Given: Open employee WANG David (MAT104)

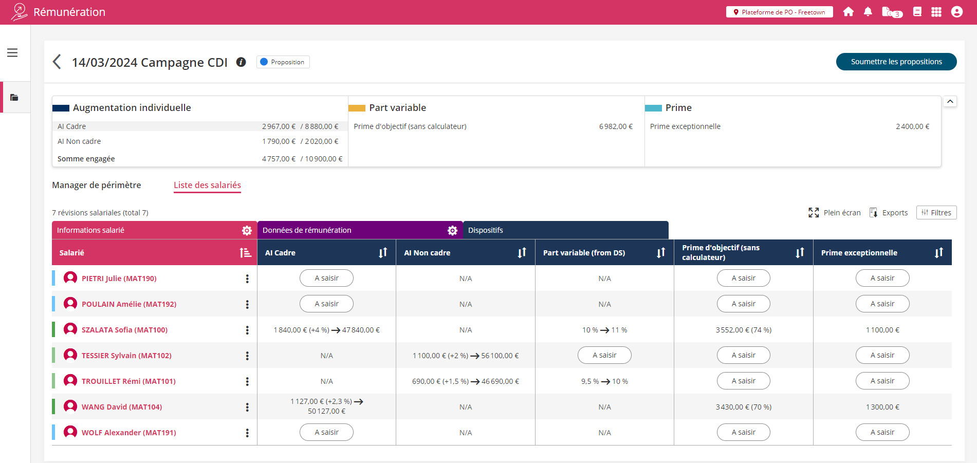Looking at the screenshot, I should pos(122,407).
